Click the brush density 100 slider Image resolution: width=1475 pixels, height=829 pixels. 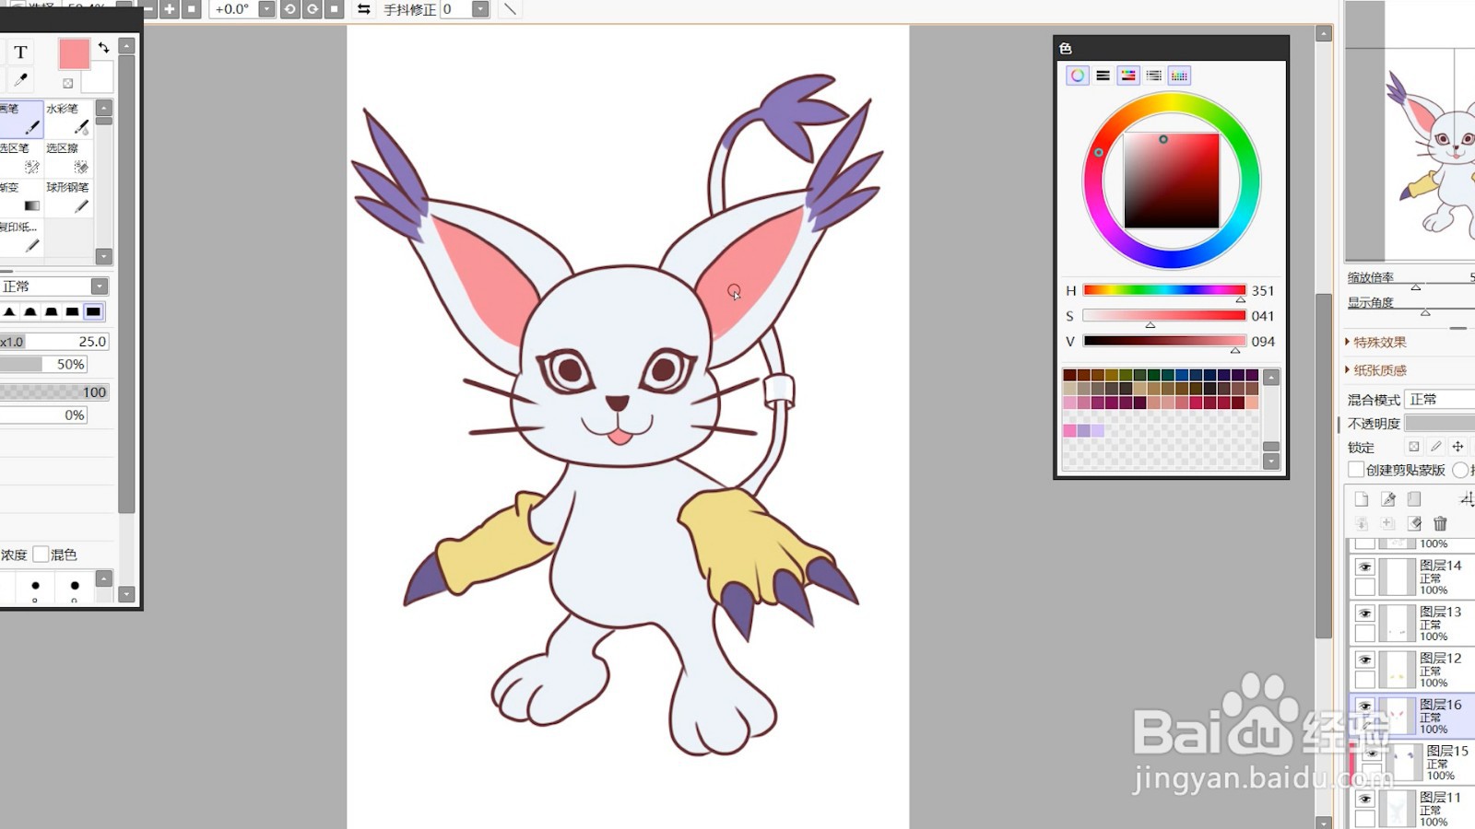click(x=54, y=392)
